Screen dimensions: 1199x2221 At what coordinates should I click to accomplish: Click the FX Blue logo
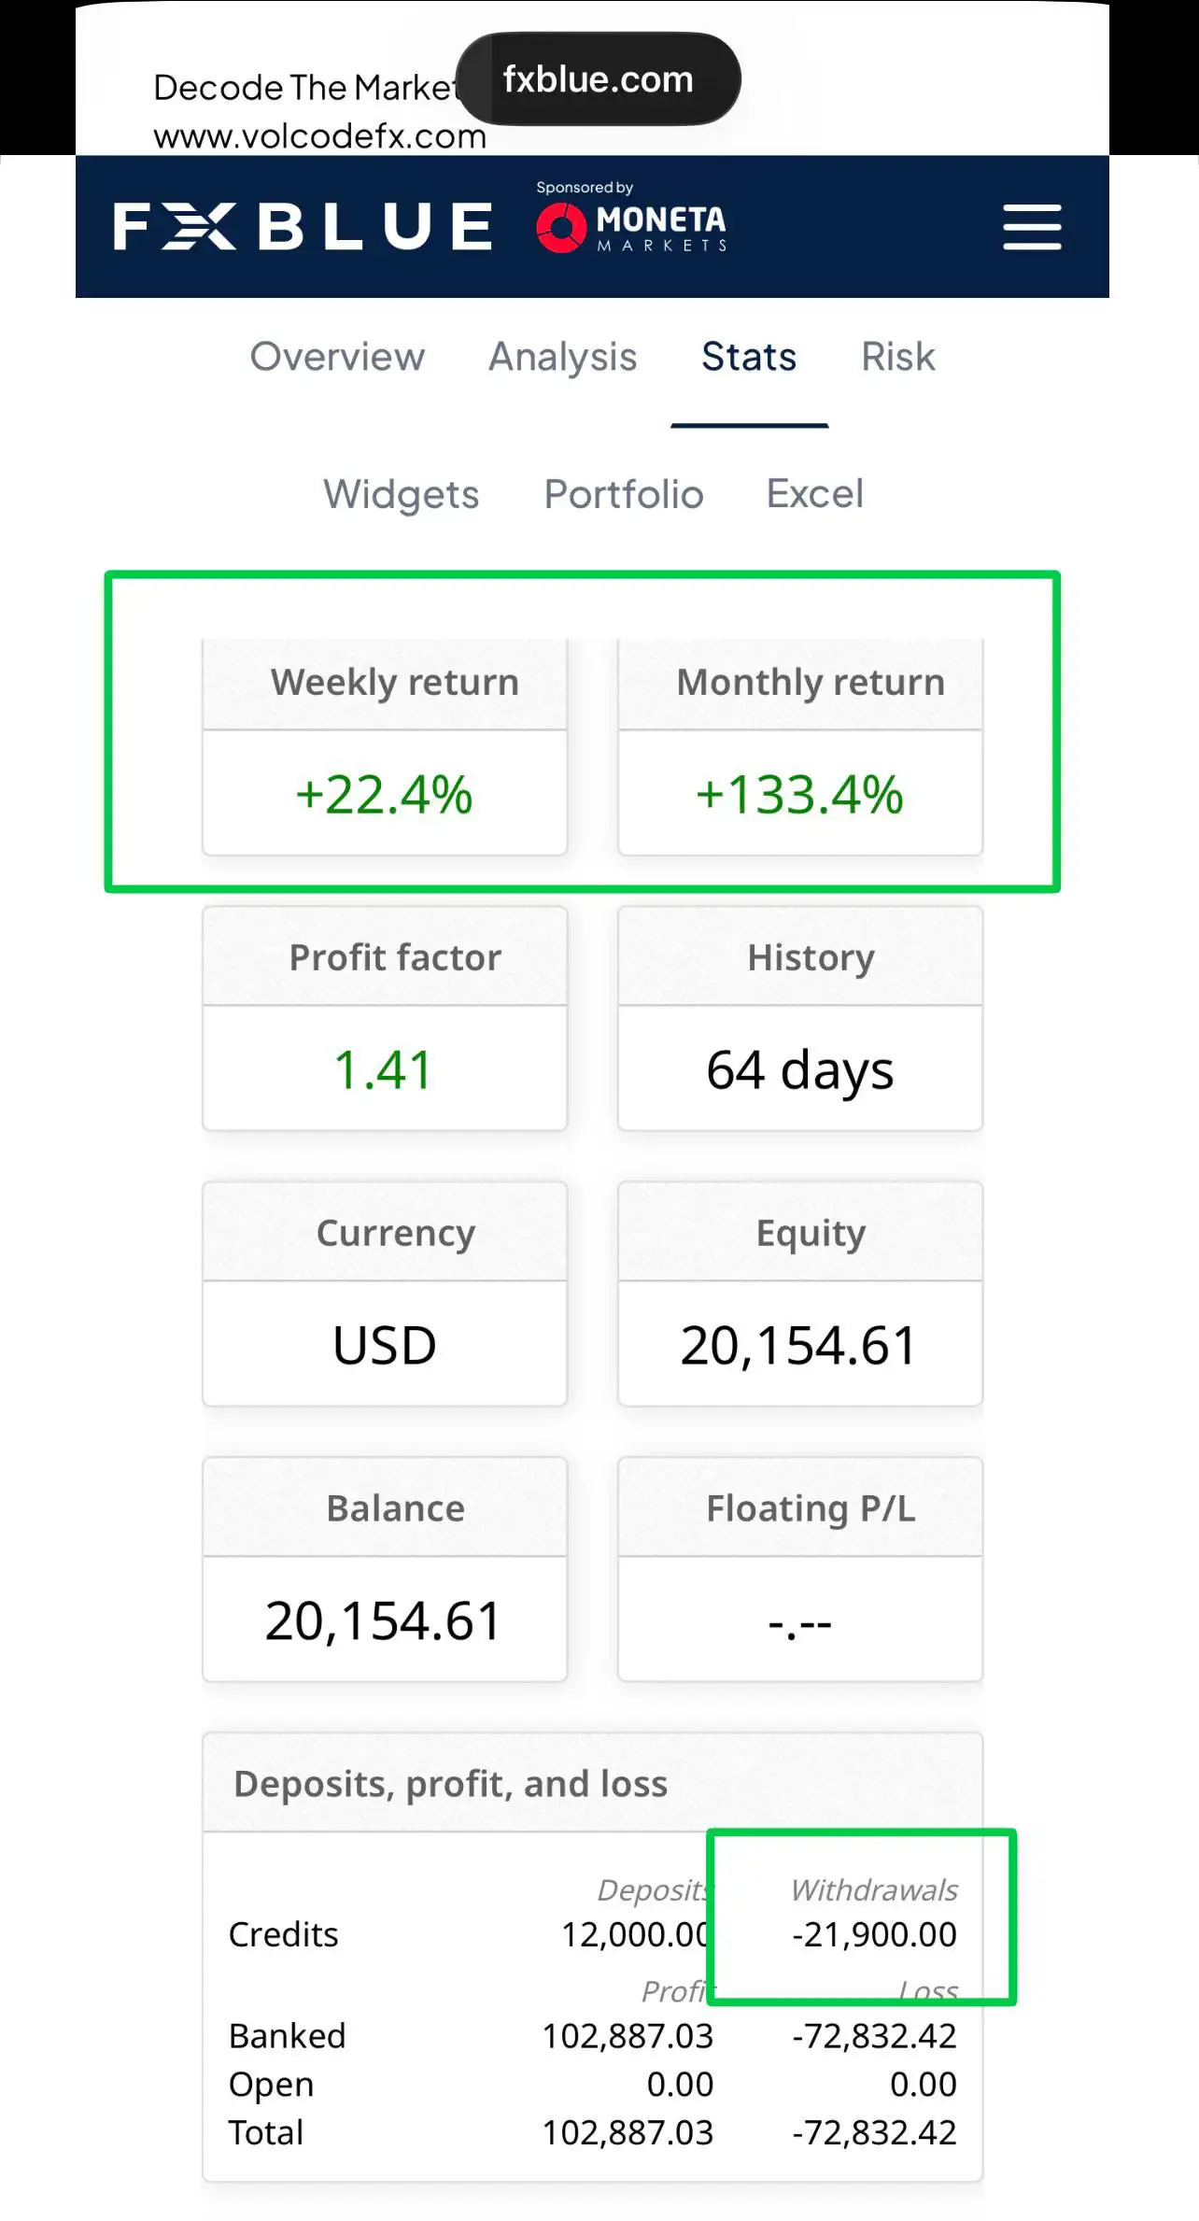(x=303, y=226)
